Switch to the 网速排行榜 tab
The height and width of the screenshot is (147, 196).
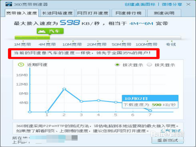(129, 13)
